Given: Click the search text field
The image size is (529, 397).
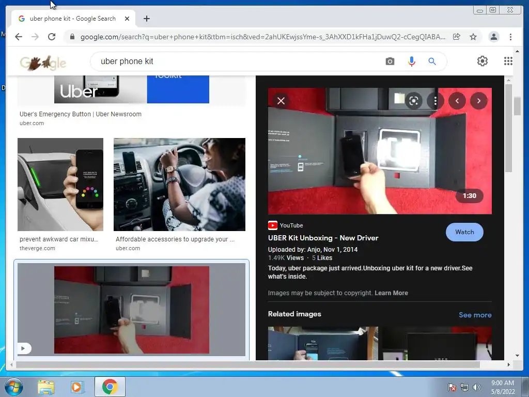Looking at the screenshot, I should click(236, 62).
